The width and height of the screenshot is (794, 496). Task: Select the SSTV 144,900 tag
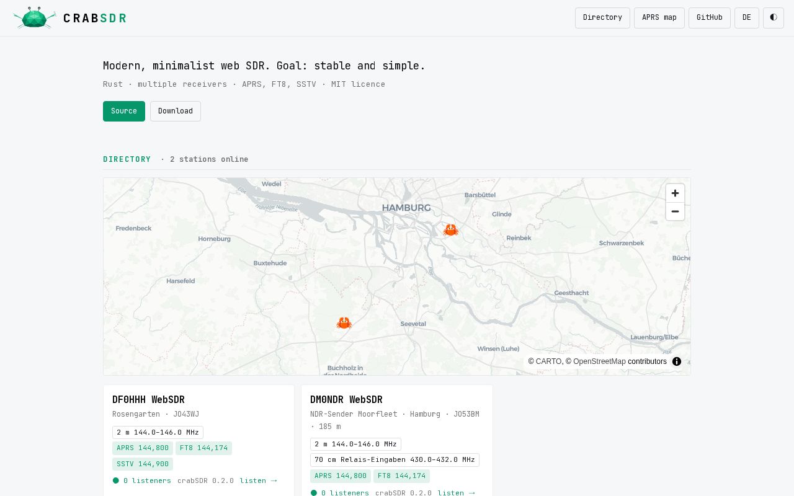[x=143, y=464]
